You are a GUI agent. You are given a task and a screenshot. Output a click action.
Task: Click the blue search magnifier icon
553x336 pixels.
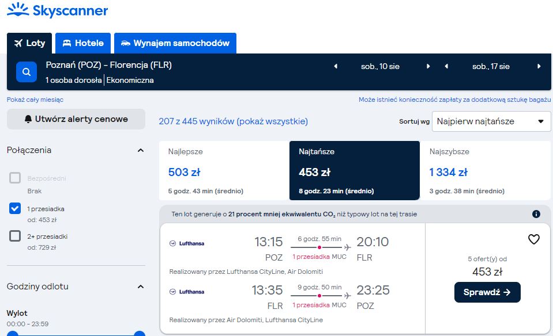27,72
